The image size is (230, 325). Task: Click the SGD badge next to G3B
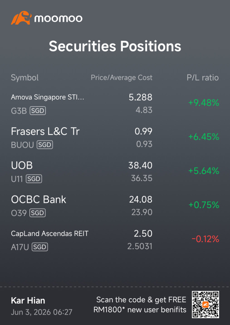tap(38, 111)
